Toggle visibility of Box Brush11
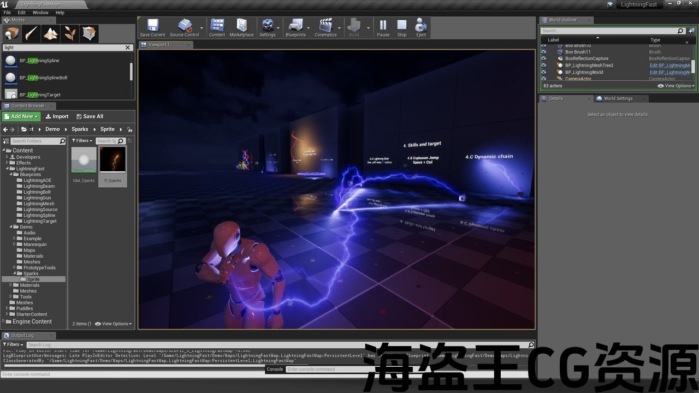The width and height of the screenshot is (699, 393). pyautogui.click(x=543, y=52)
